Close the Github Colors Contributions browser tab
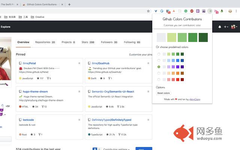Viewport: 240px width, 150px height. click(x=62, y=4)
